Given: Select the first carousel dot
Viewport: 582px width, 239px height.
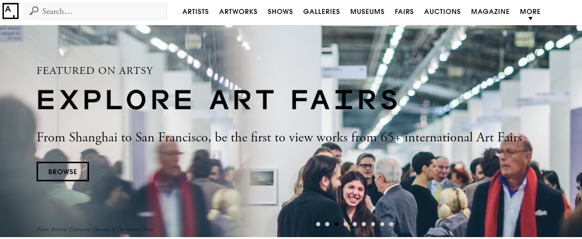Looking at the screenshot, I should point(318,224).
